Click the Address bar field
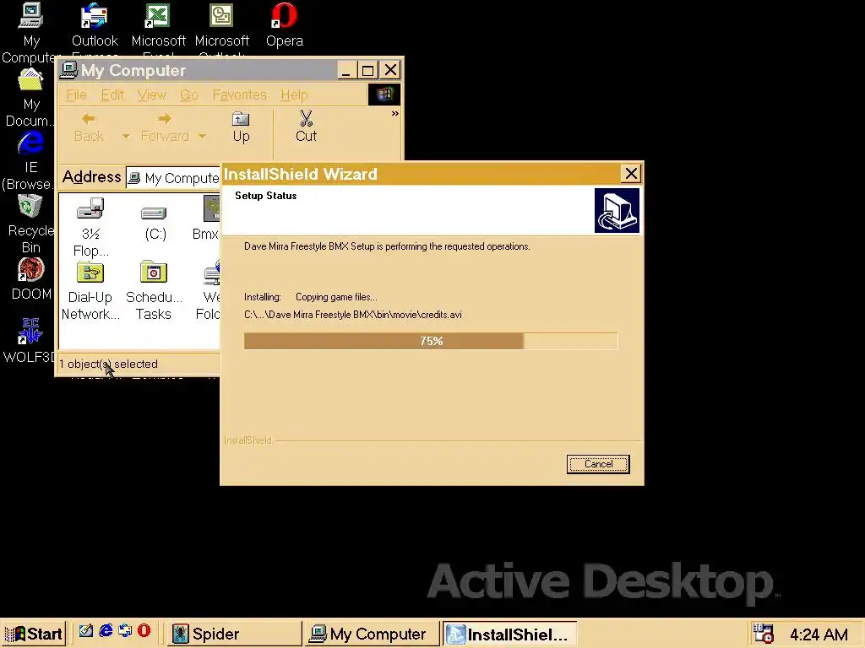This screenshot has width=865, height=648. point(173,178)
